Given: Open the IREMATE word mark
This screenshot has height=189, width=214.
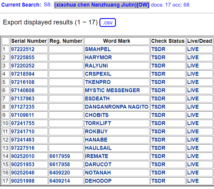Looking at the screenshot, I should click(x=96, y=156).
